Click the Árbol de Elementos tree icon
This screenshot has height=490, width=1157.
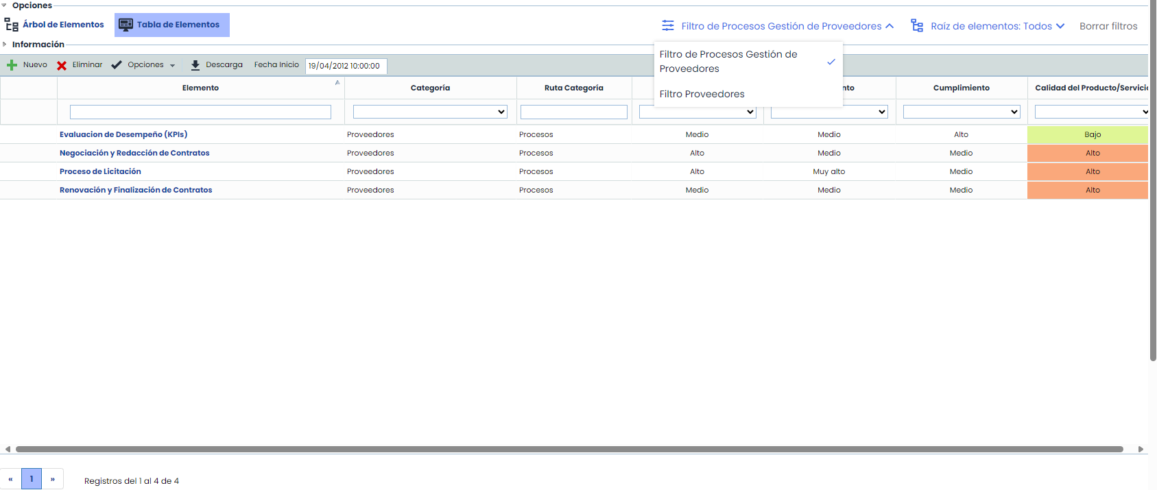coord(12,25)
